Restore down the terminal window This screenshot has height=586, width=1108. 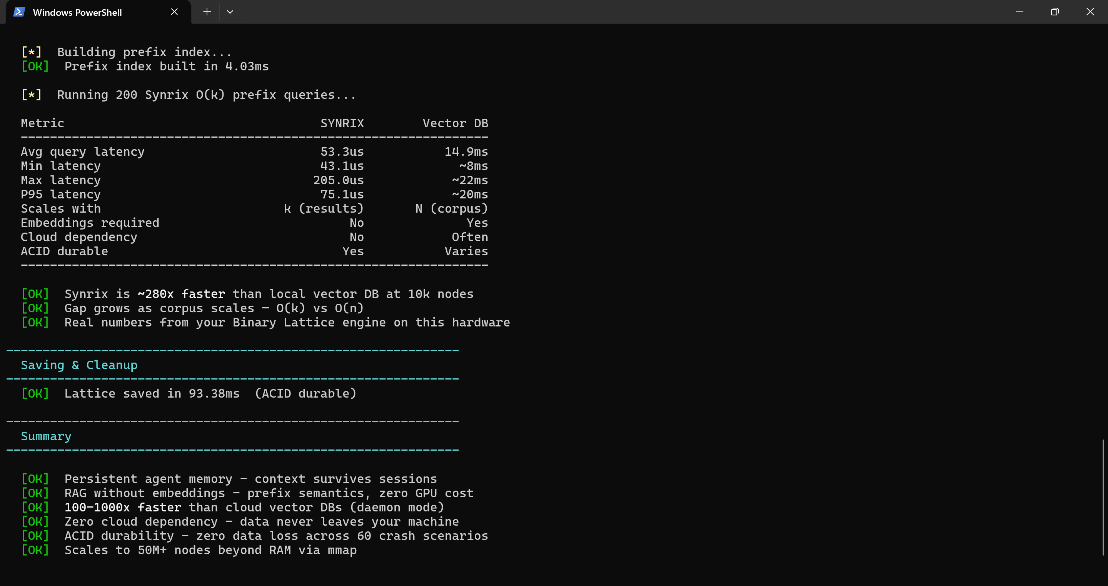coord(1054,12)
